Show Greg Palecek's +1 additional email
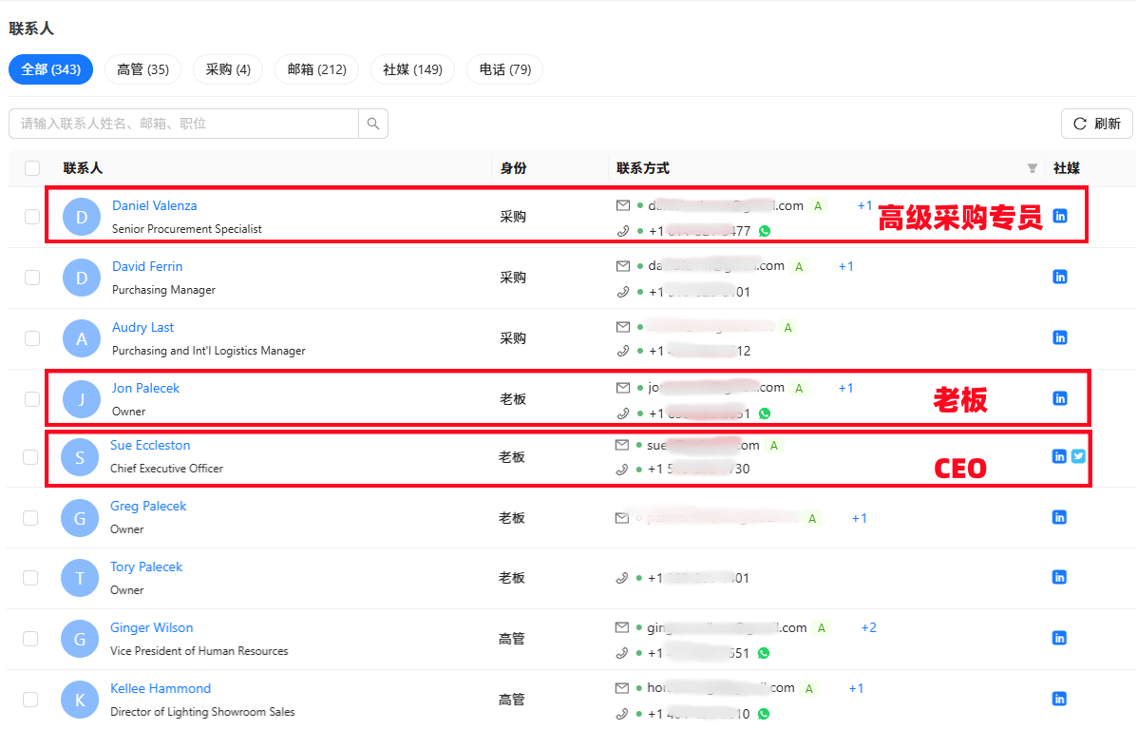 pos(859,518)
